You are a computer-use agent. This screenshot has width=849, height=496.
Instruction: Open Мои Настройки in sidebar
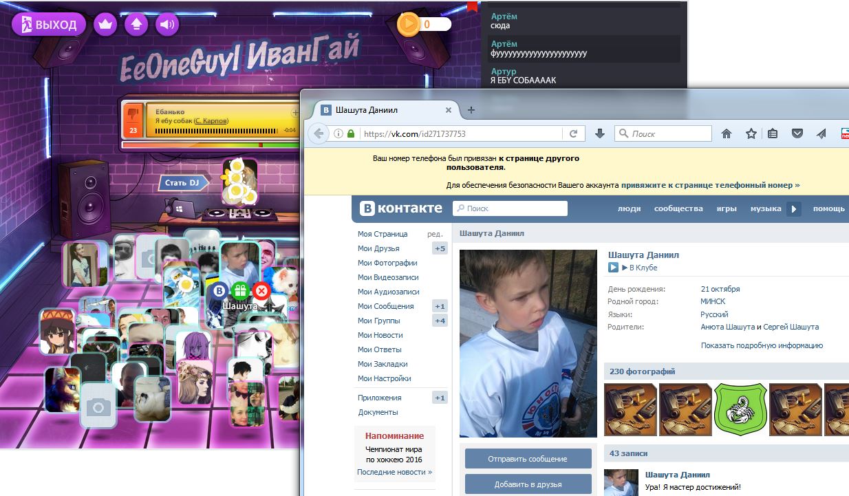tap(385, 378)
